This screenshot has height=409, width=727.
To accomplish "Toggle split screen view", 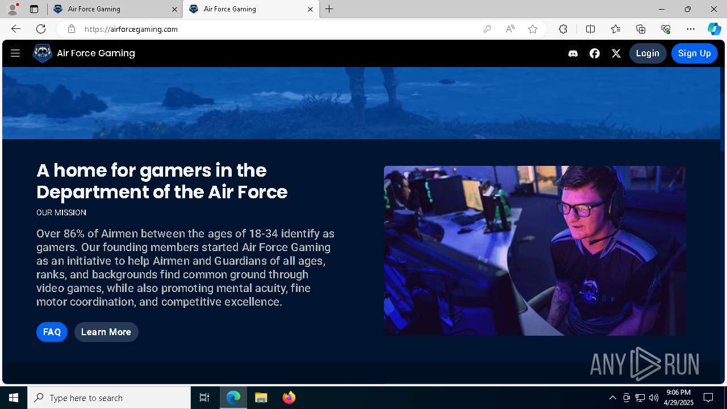I will 590,29.
